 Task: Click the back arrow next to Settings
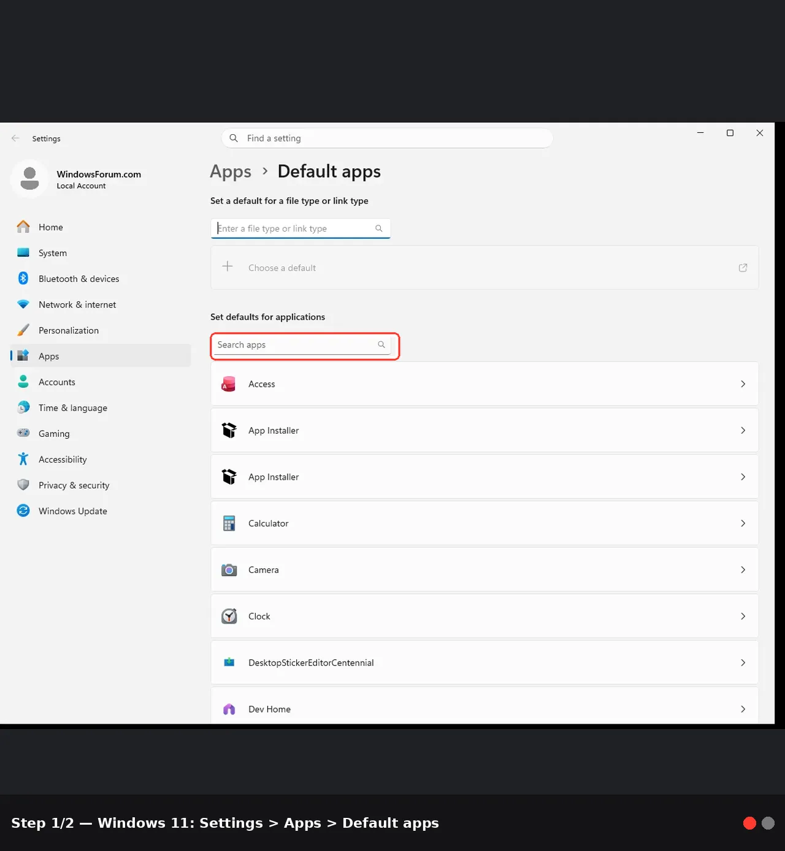(15, 138)
